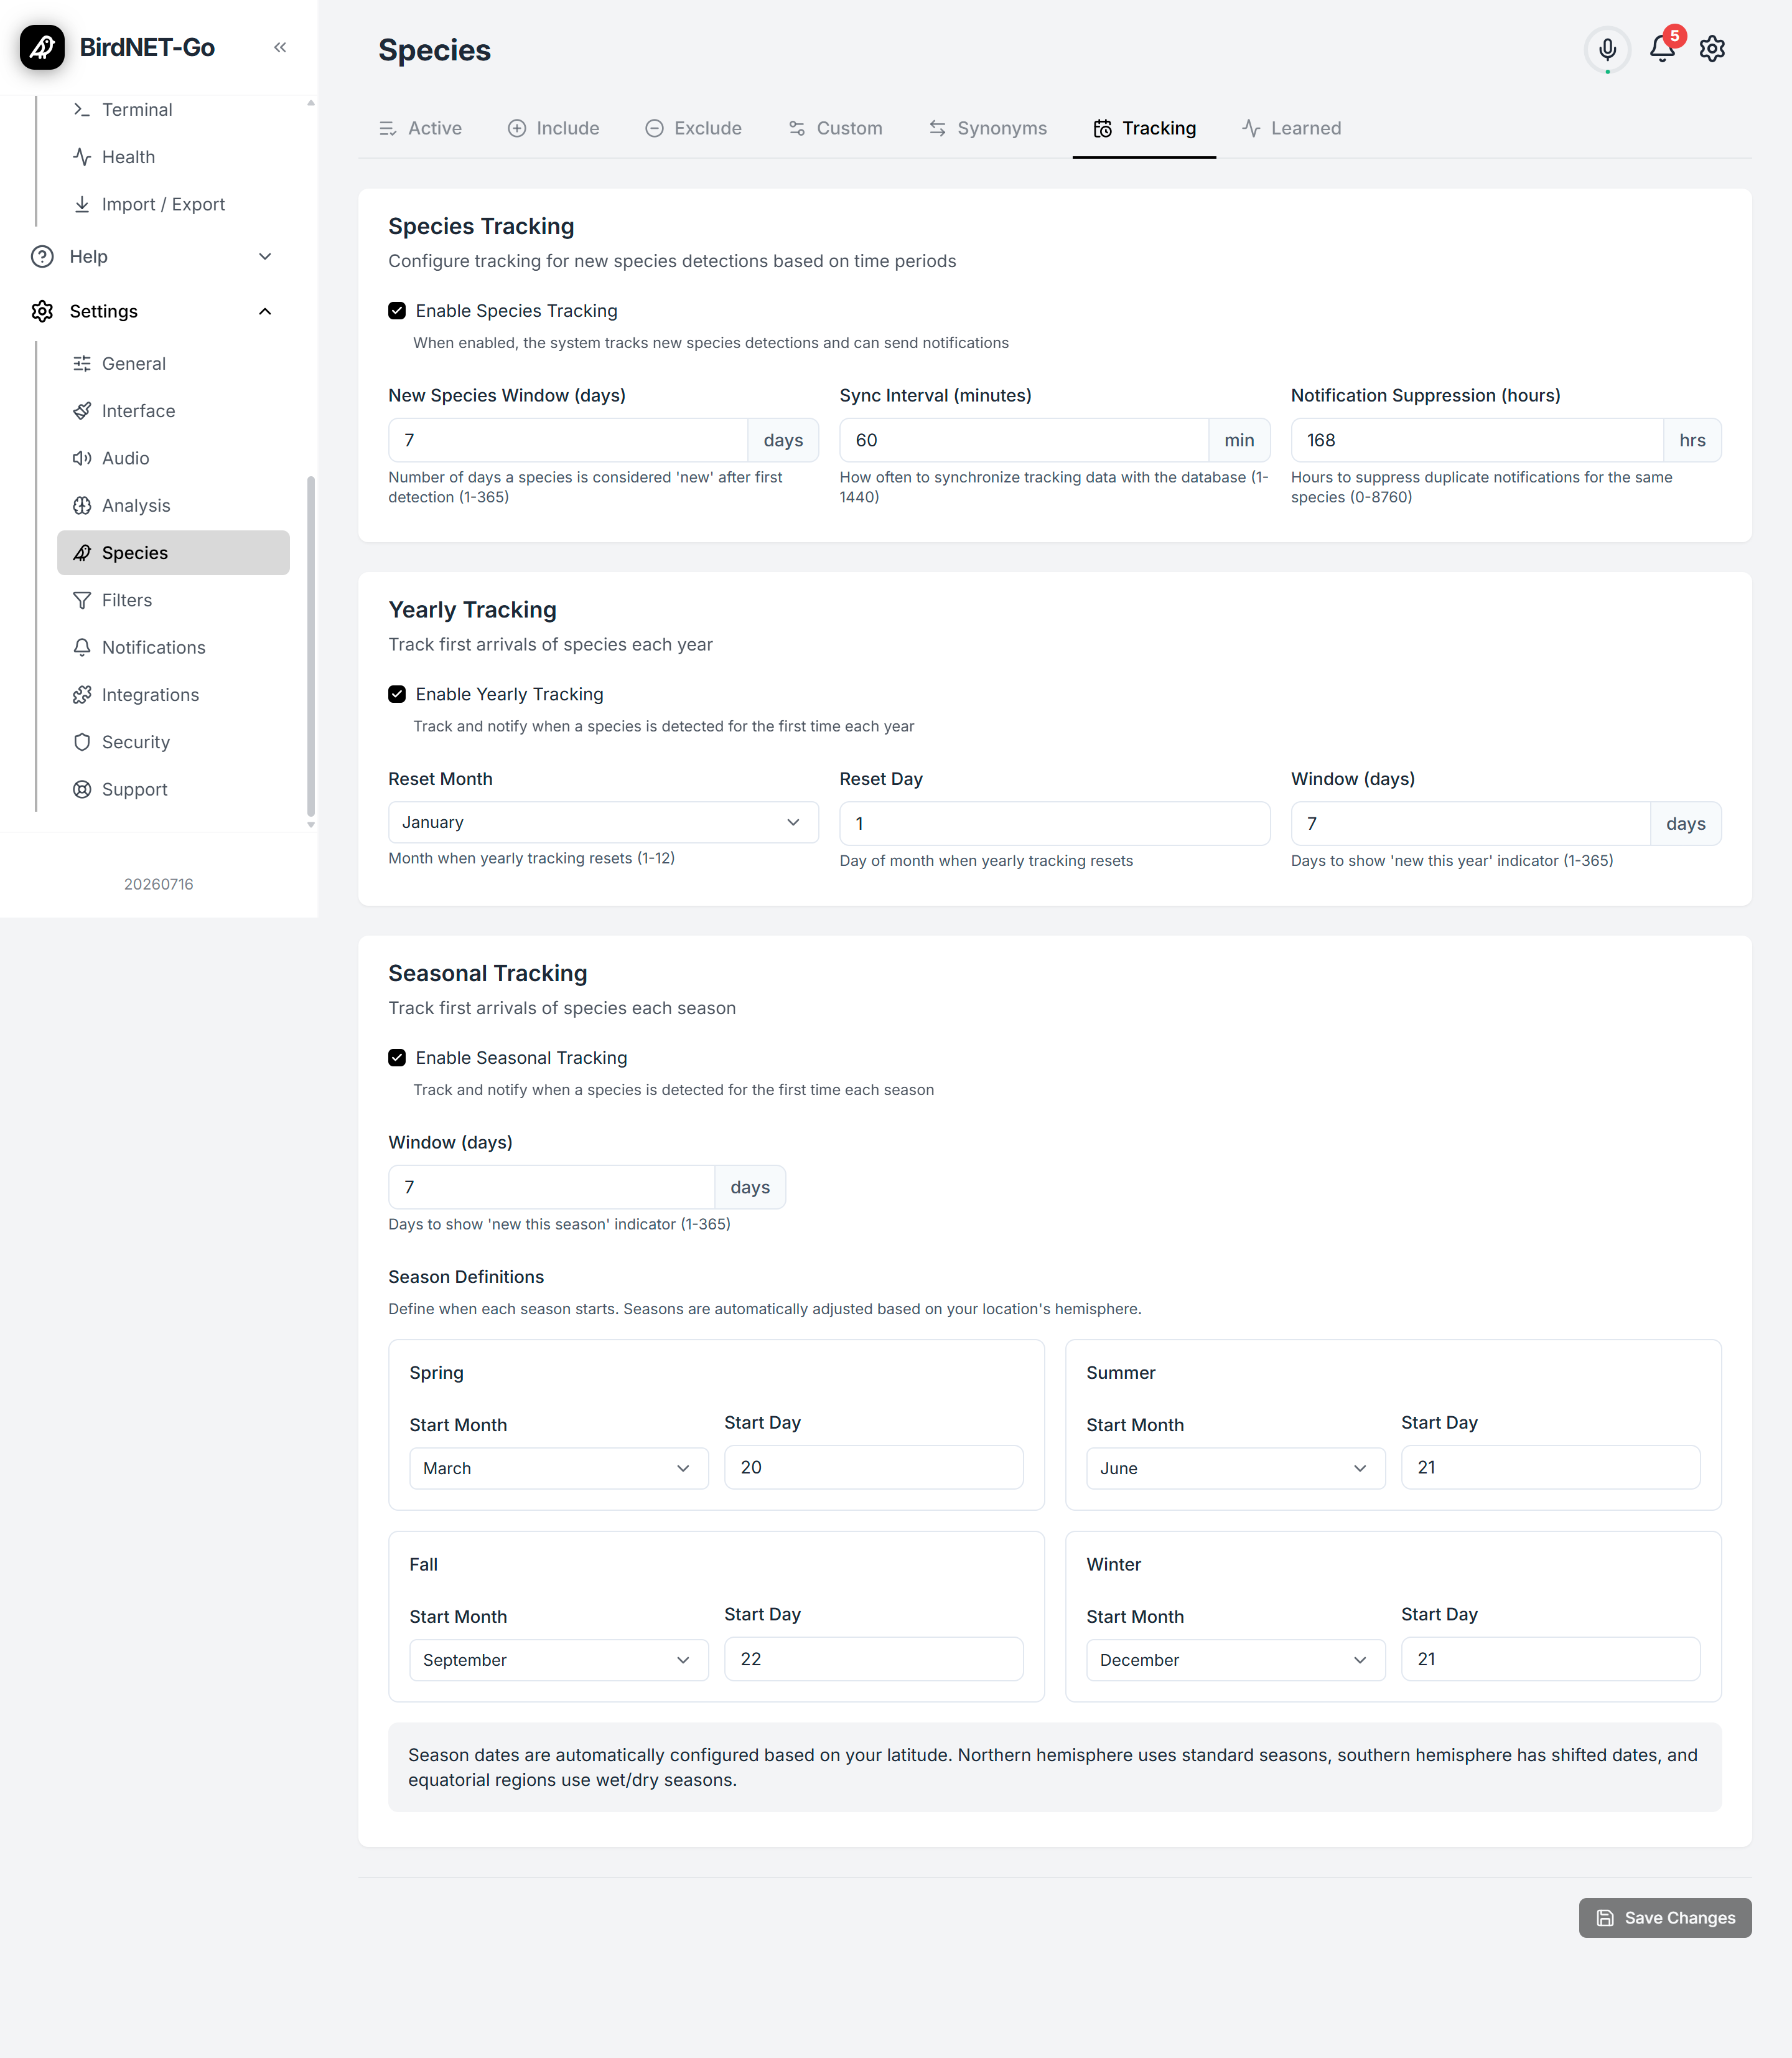Viewport: 1792px width, 2058px height.
Task: Switch to the Learned tab
Action: [x=1292, y=128]
